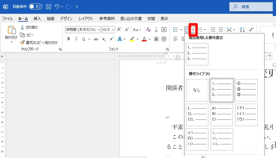Image resolution: width=276 pixels, height=158 pixels.
Task: Select なし in the numbering library
Action: click(197, 90)
